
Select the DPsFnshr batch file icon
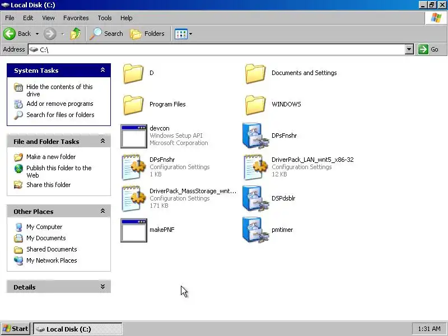[x=255, y=136]
